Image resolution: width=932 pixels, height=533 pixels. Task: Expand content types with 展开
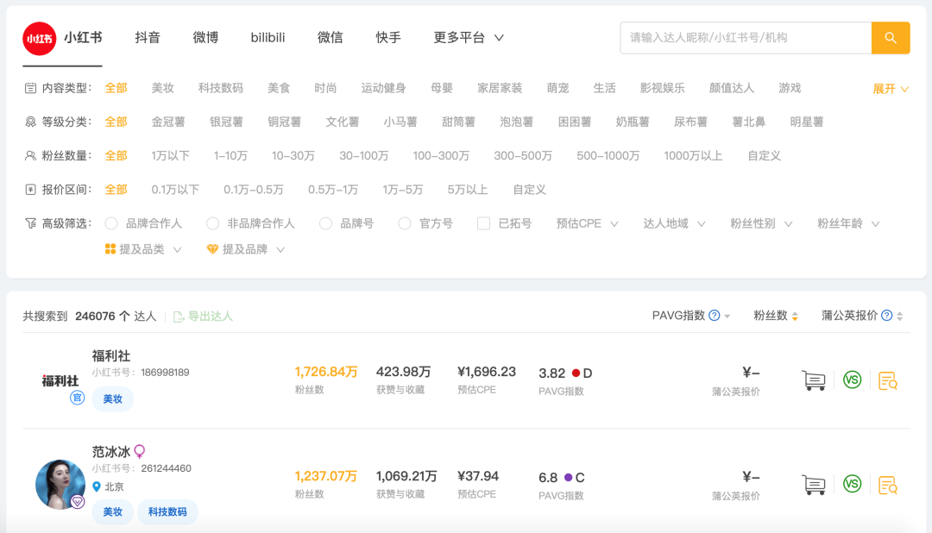[891, 89]
